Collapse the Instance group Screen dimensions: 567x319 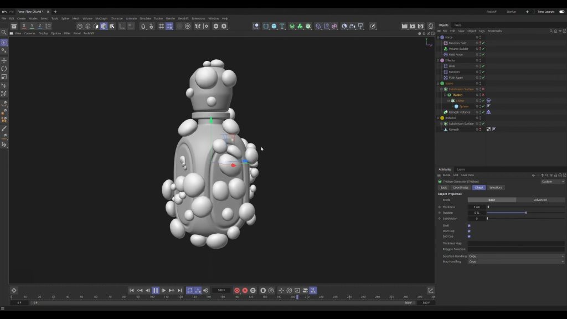point(439,118)
